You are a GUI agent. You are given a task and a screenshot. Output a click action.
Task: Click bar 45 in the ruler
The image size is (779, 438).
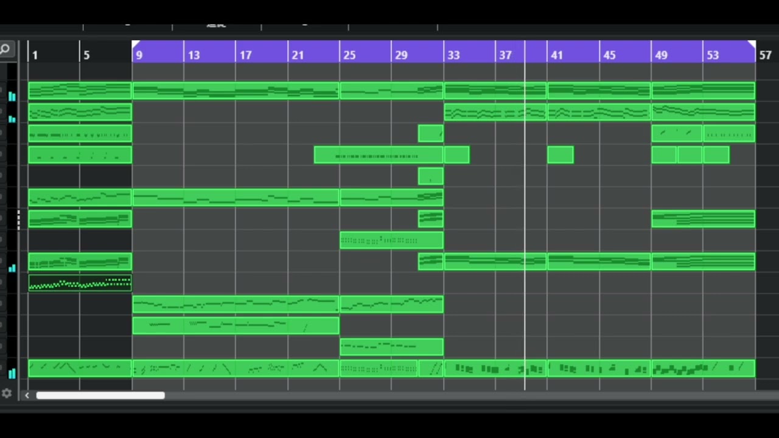(609, 55)
